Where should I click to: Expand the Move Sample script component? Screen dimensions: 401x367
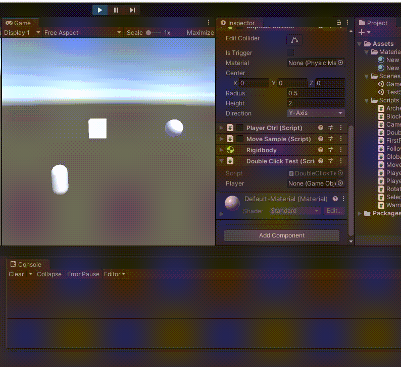pyautogui.click(x=222, y=139)
